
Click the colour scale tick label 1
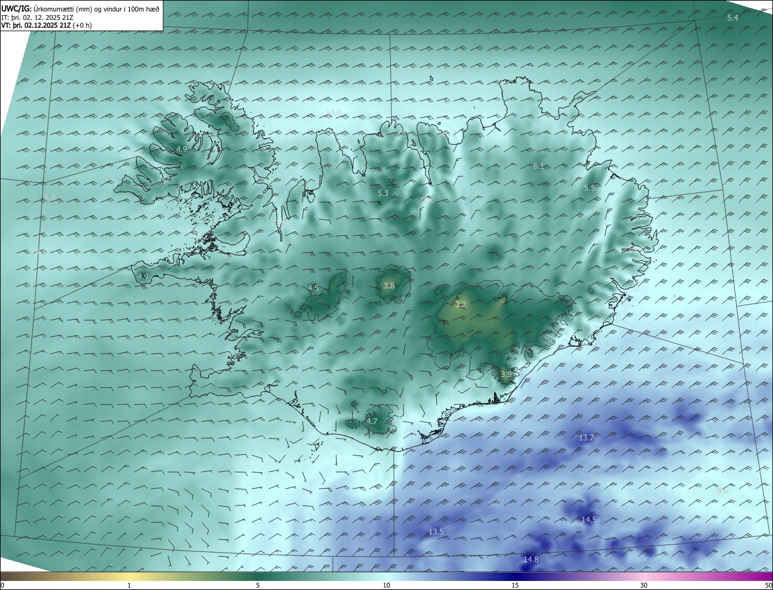pos(129,585)
